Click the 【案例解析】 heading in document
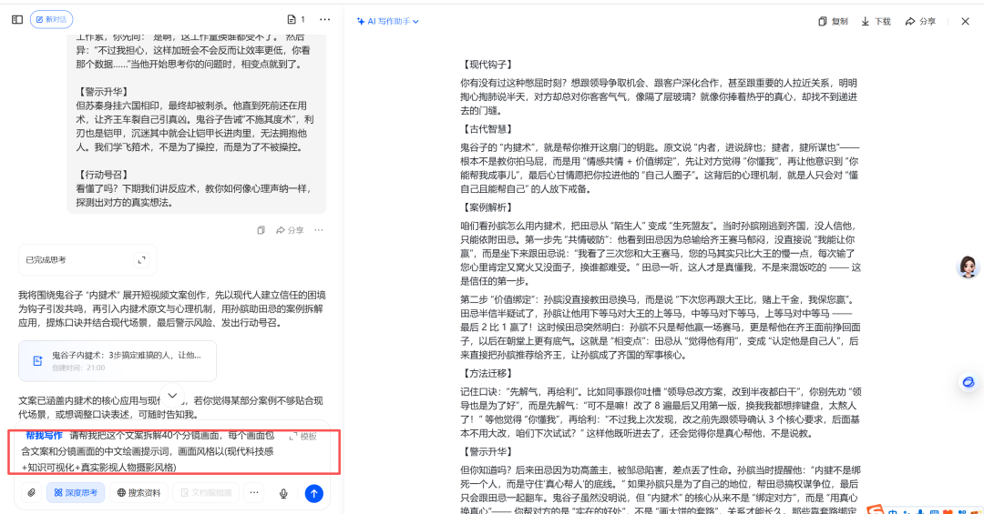 coord(487,207)
